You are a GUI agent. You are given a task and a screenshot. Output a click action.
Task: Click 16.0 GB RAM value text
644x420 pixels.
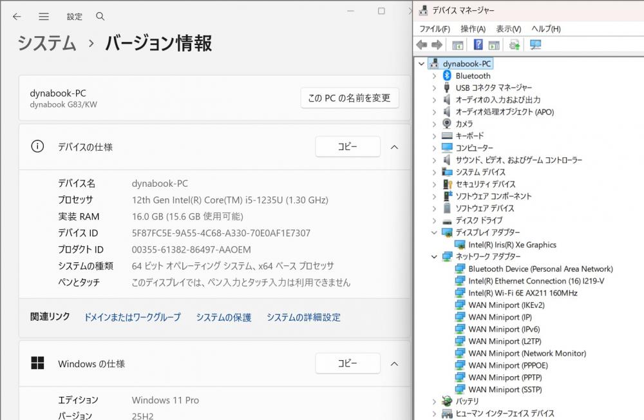[187, 216]
